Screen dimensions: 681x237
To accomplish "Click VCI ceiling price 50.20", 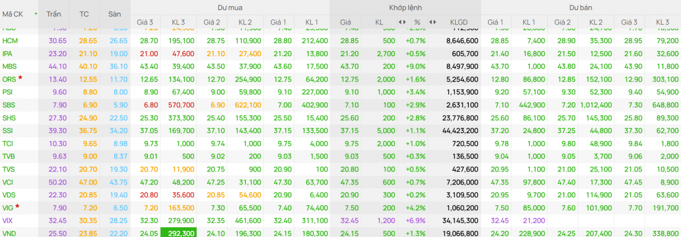I will pos(58,182).
